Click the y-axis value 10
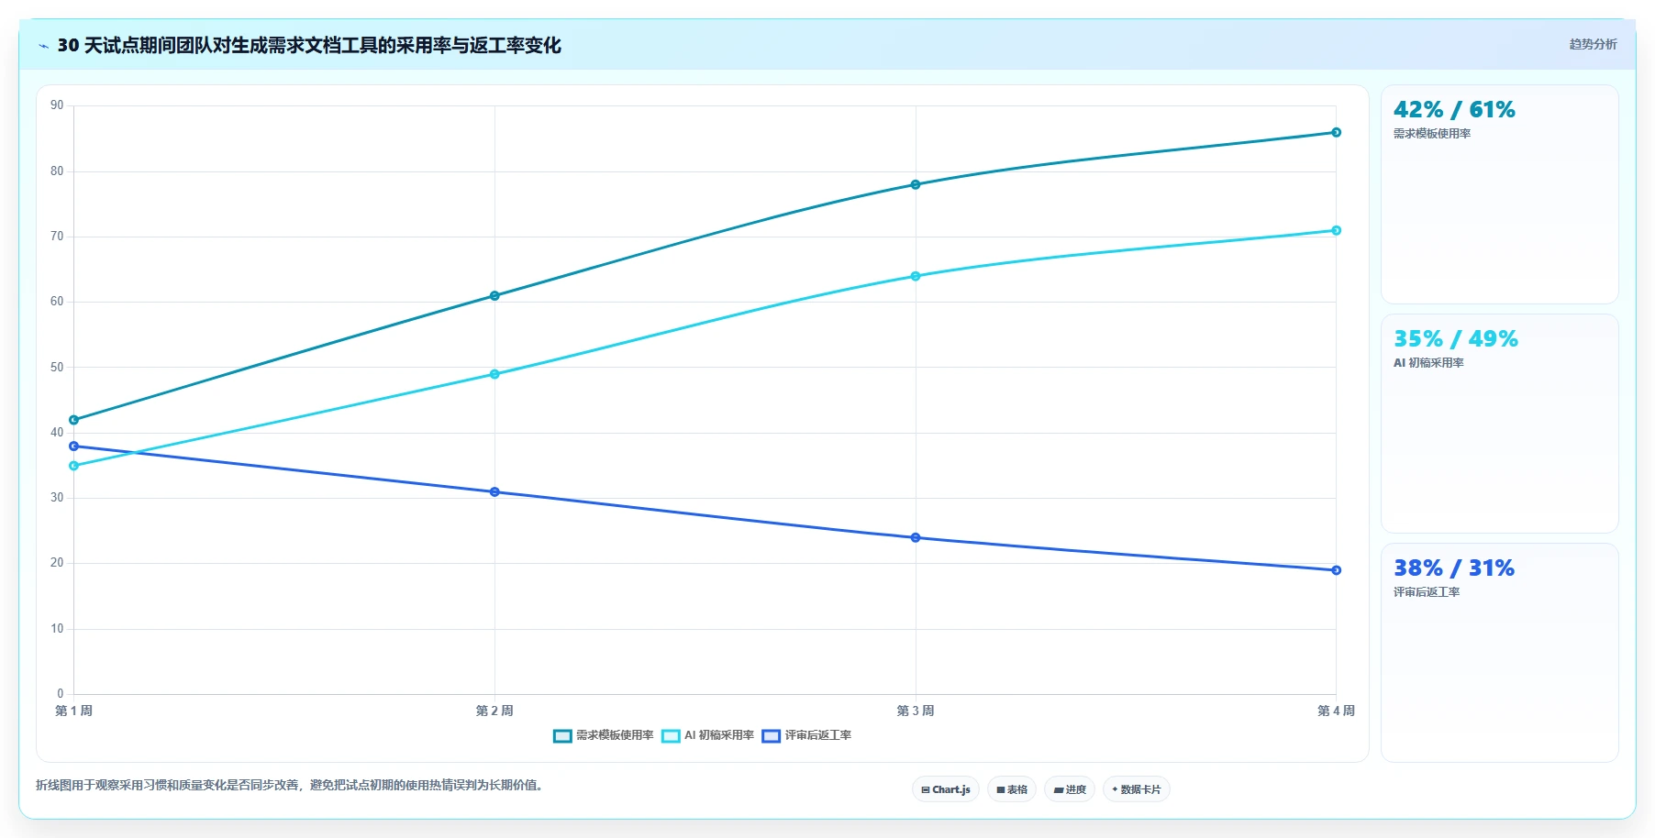Screen dimensions: 1655x838 [x=57, y=629]
